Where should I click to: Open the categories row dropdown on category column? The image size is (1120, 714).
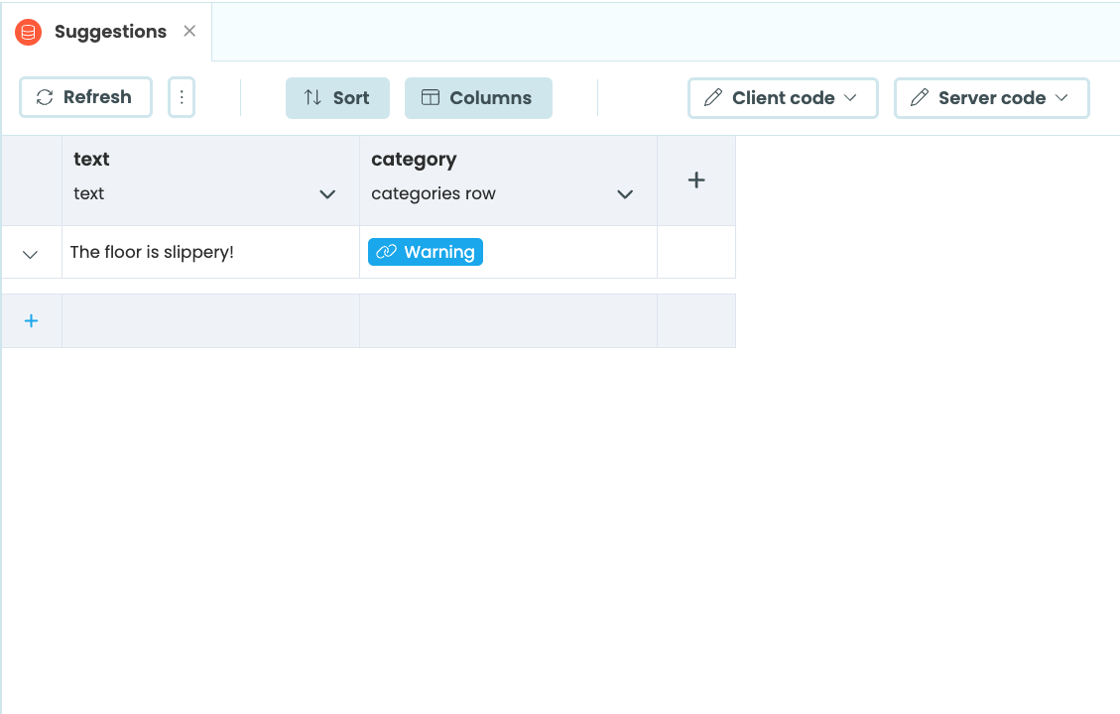(625, 193)
